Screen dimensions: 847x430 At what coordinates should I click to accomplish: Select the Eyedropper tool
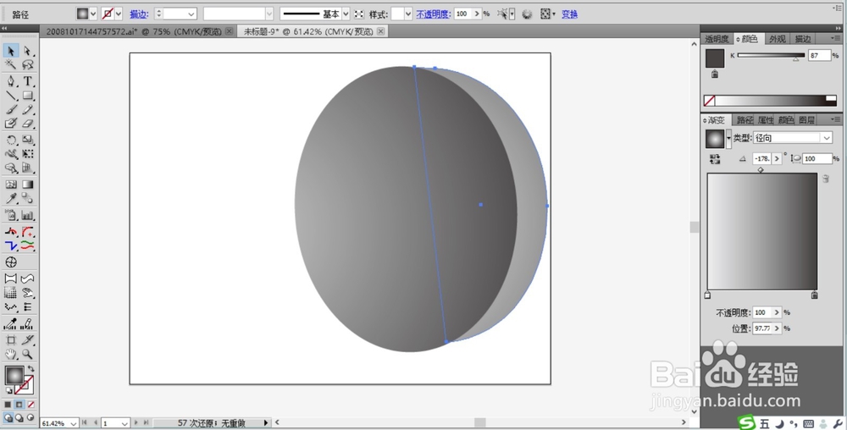11,199
